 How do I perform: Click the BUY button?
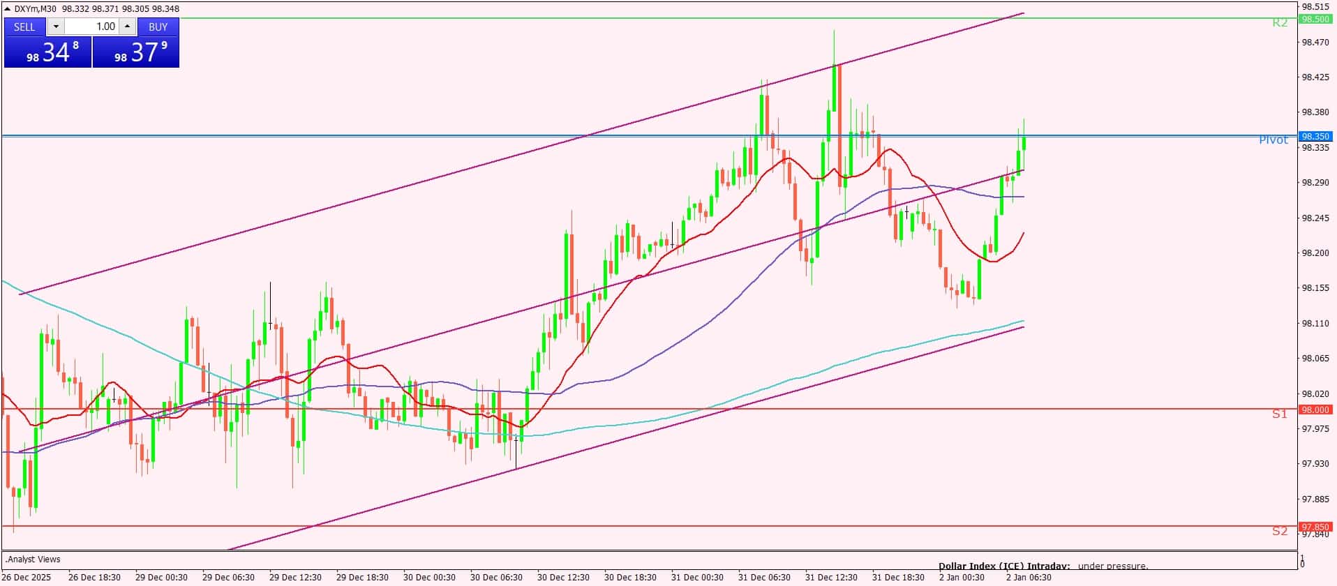[x=158, y=27]
